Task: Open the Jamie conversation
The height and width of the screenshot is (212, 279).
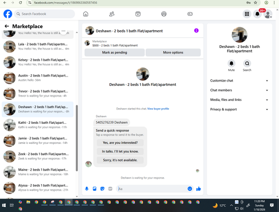Action: (x=37, y=141)
